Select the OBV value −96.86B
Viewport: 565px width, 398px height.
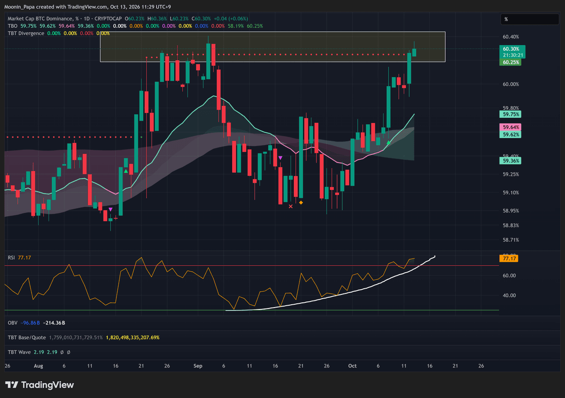(x=31, y=323)
